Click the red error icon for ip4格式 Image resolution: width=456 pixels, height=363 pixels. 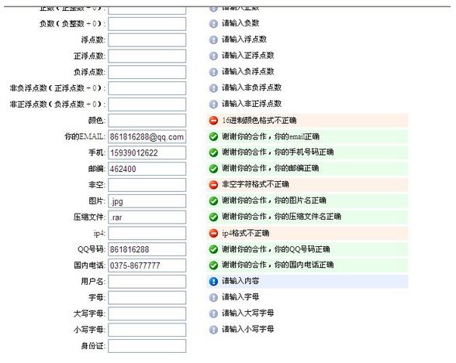213,233
